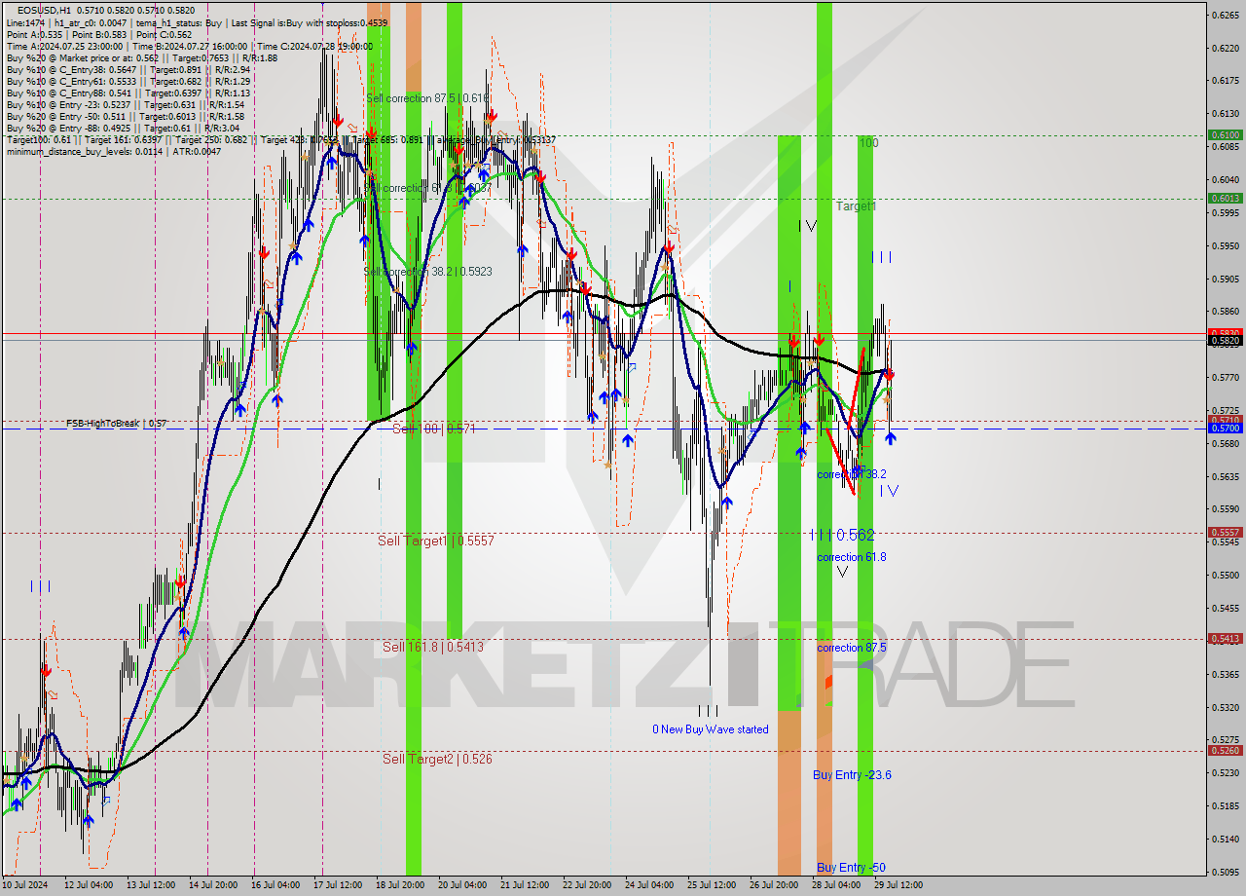Click the red 0.5710 price tag

1225,420
